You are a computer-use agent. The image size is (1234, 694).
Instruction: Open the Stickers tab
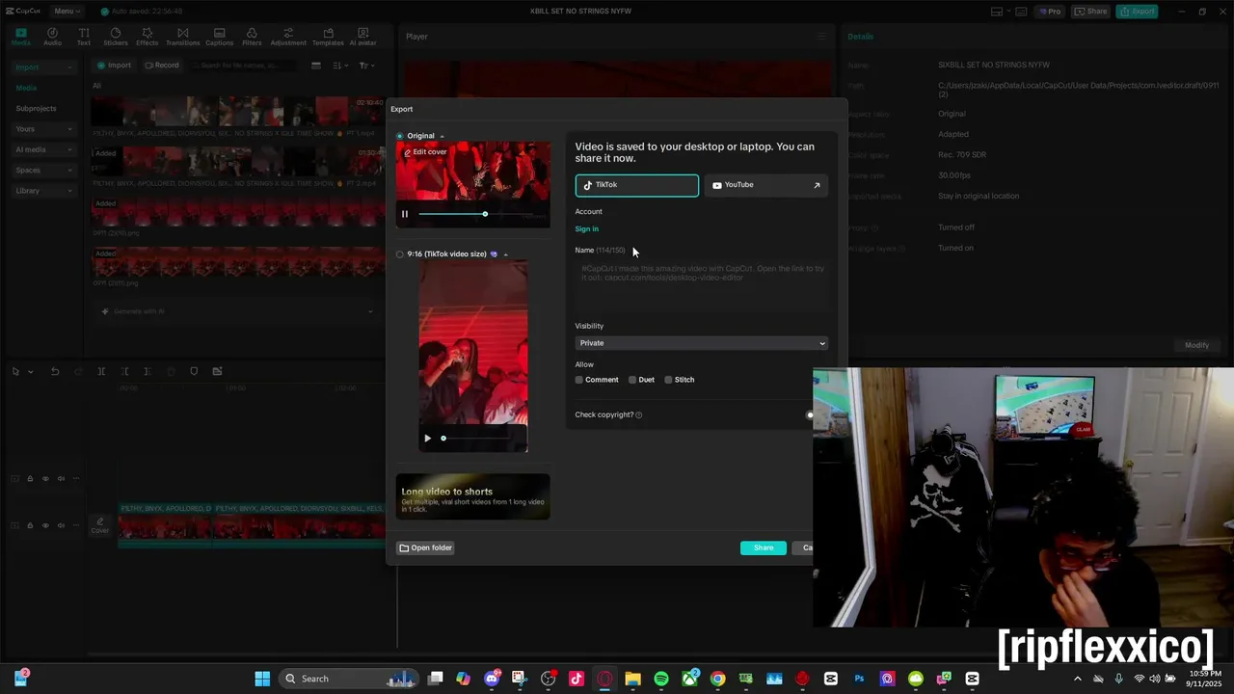pyautogui.click(x=116, y=37)
